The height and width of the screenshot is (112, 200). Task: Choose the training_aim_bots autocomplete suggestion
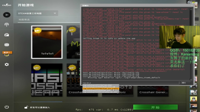pos(101,92)
